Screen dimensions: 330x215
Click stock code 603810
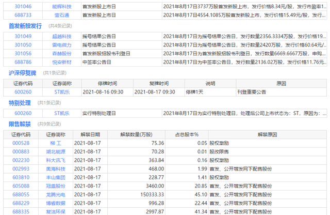click(x=21, y=177)
